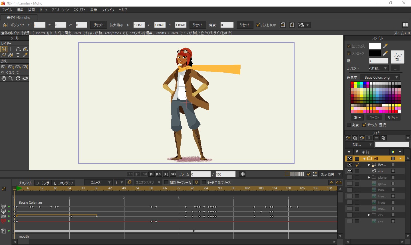Open the スムーズ interpolation dropdown
The image size is (411, 245).
tap(98, 182)
